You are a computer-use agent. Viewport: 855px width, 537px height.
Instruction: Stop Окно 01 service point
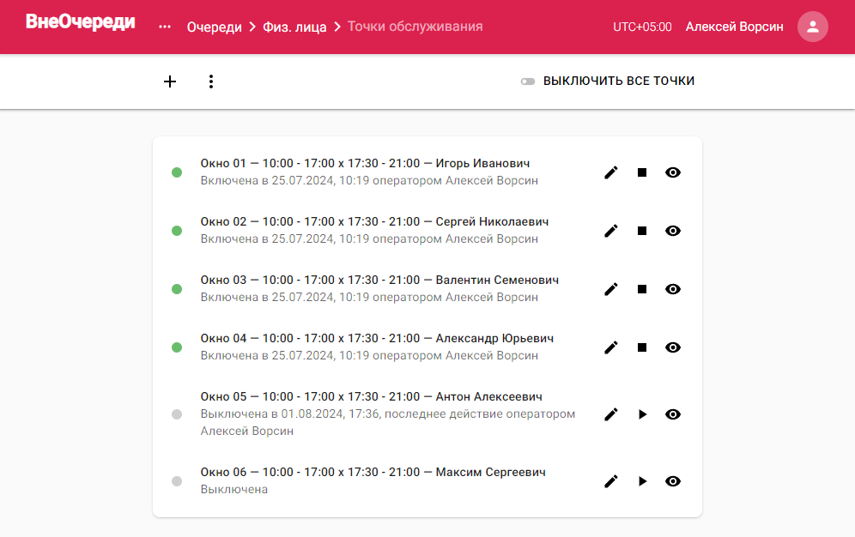(x=642, y=172)
